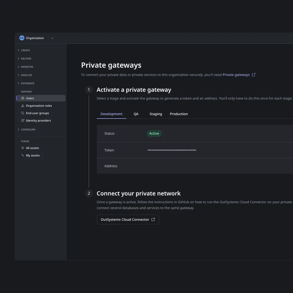Select Users in the Manage section

(x=30, y=98)
